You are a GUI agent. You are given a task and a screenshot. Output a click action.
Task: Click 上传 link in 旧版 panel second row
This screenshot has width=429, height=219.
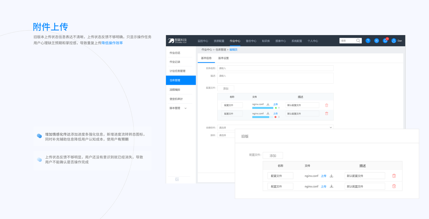point(323,187)
